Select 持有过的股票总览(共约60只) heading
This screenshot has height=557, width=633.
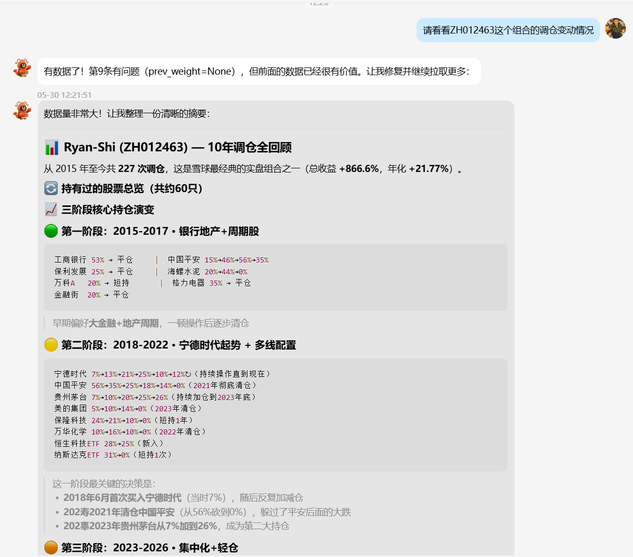tap(132, 188)
